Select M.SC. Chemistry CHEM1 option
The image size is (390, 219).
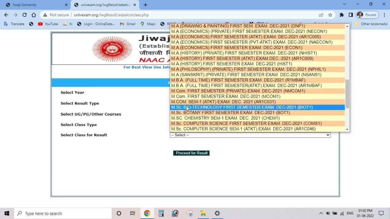(257, 118)
